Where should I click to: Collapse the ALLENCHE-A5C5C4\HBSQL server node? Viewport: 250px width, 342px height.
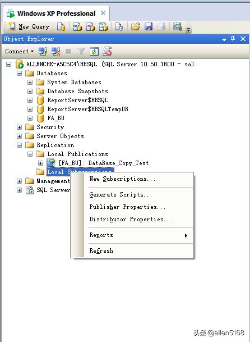click(9, 65)
